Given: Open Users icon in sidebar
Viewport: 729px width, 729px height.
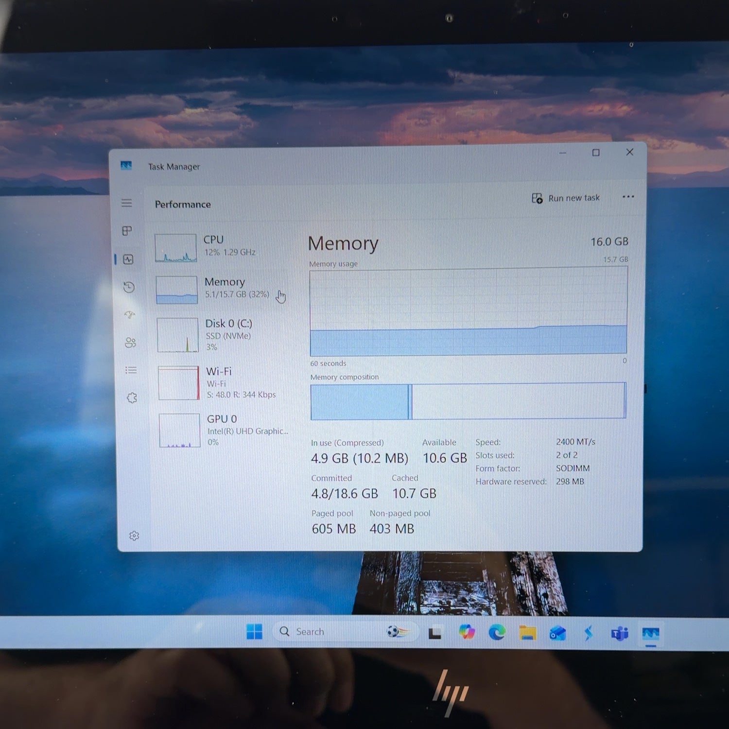Looking at the screenshot, I should [130, 343].
